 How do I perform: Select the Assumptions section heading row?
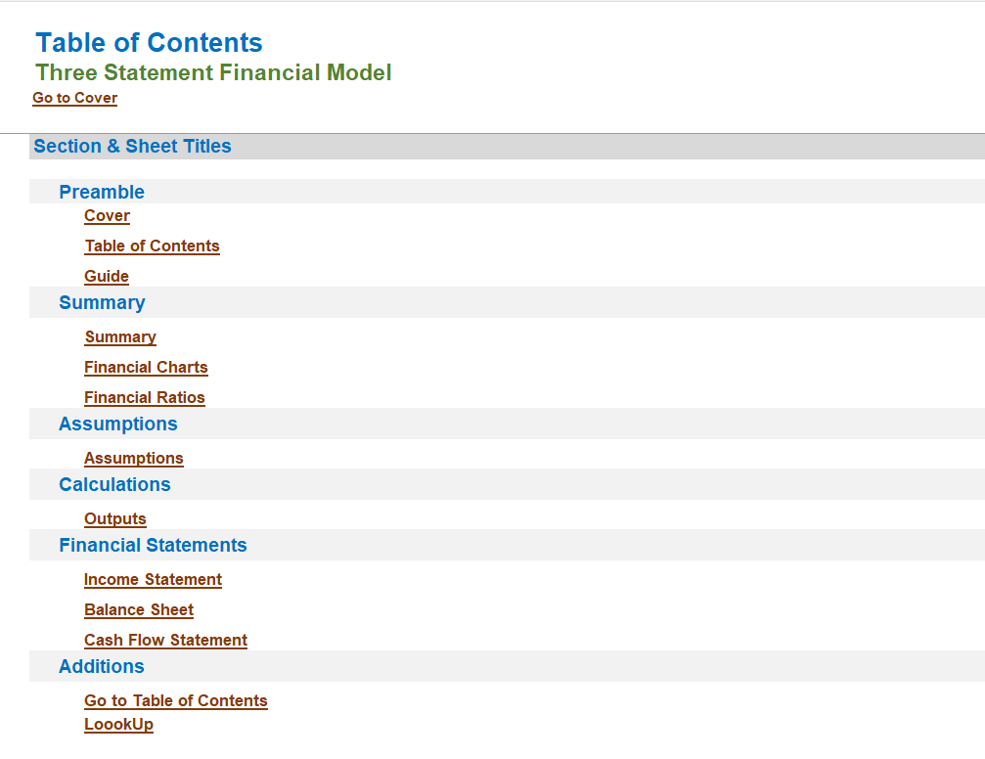(507, 424)
